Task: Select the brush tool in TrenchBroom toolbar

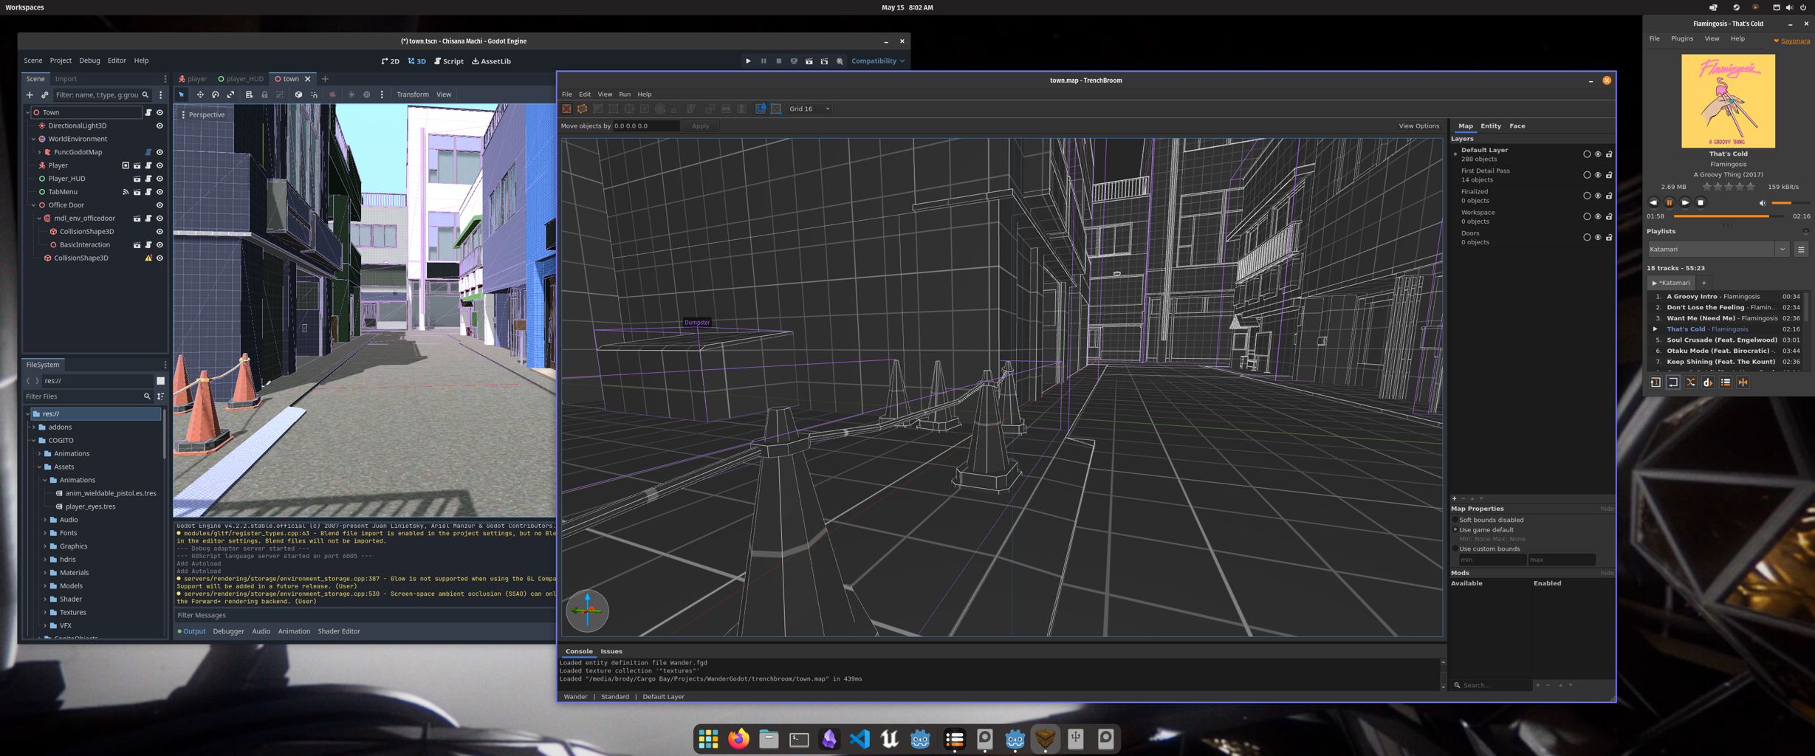Action: pos(582,109)
